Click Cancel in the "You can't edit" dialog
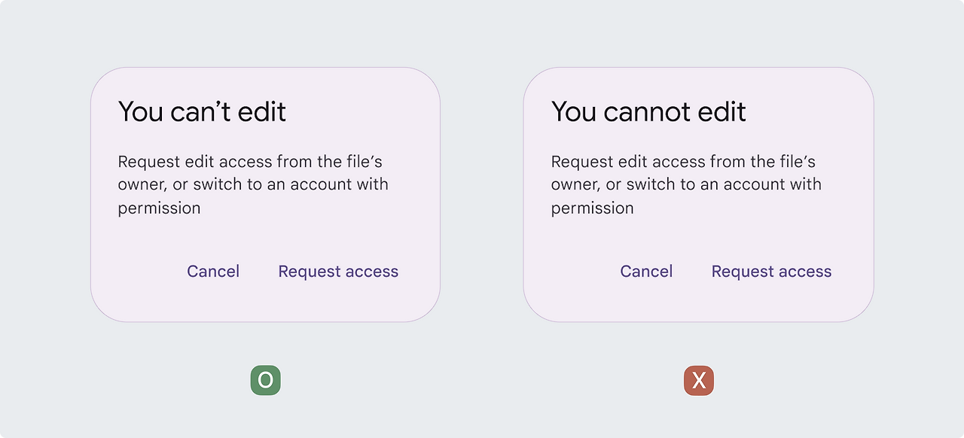The height and width of the screenshot is (438, 964). 213,272
